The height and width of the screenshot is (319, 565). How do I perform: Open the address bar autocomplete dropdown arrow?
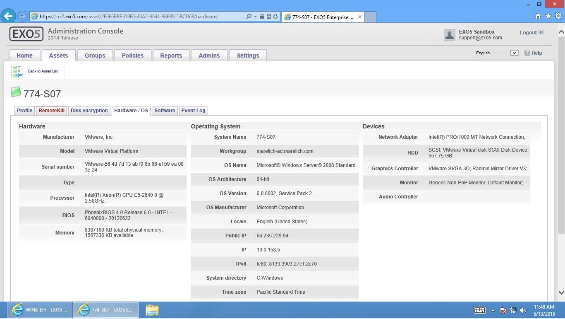(x=255, y=17)
